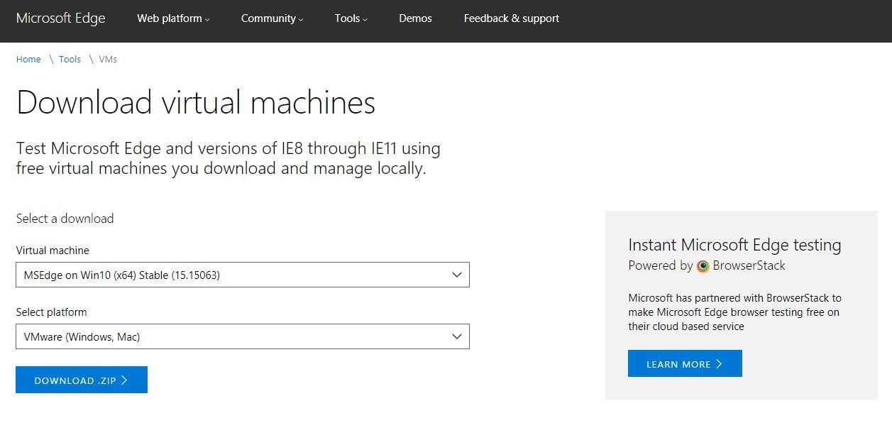
Task: Open the Community menu
Action: coord(268,18)
